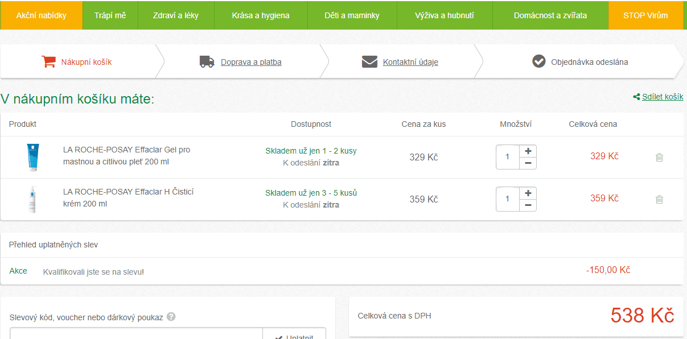The image size is (687, 339).
Task: Open the Doprava a platba step
Action: [251, 62]
